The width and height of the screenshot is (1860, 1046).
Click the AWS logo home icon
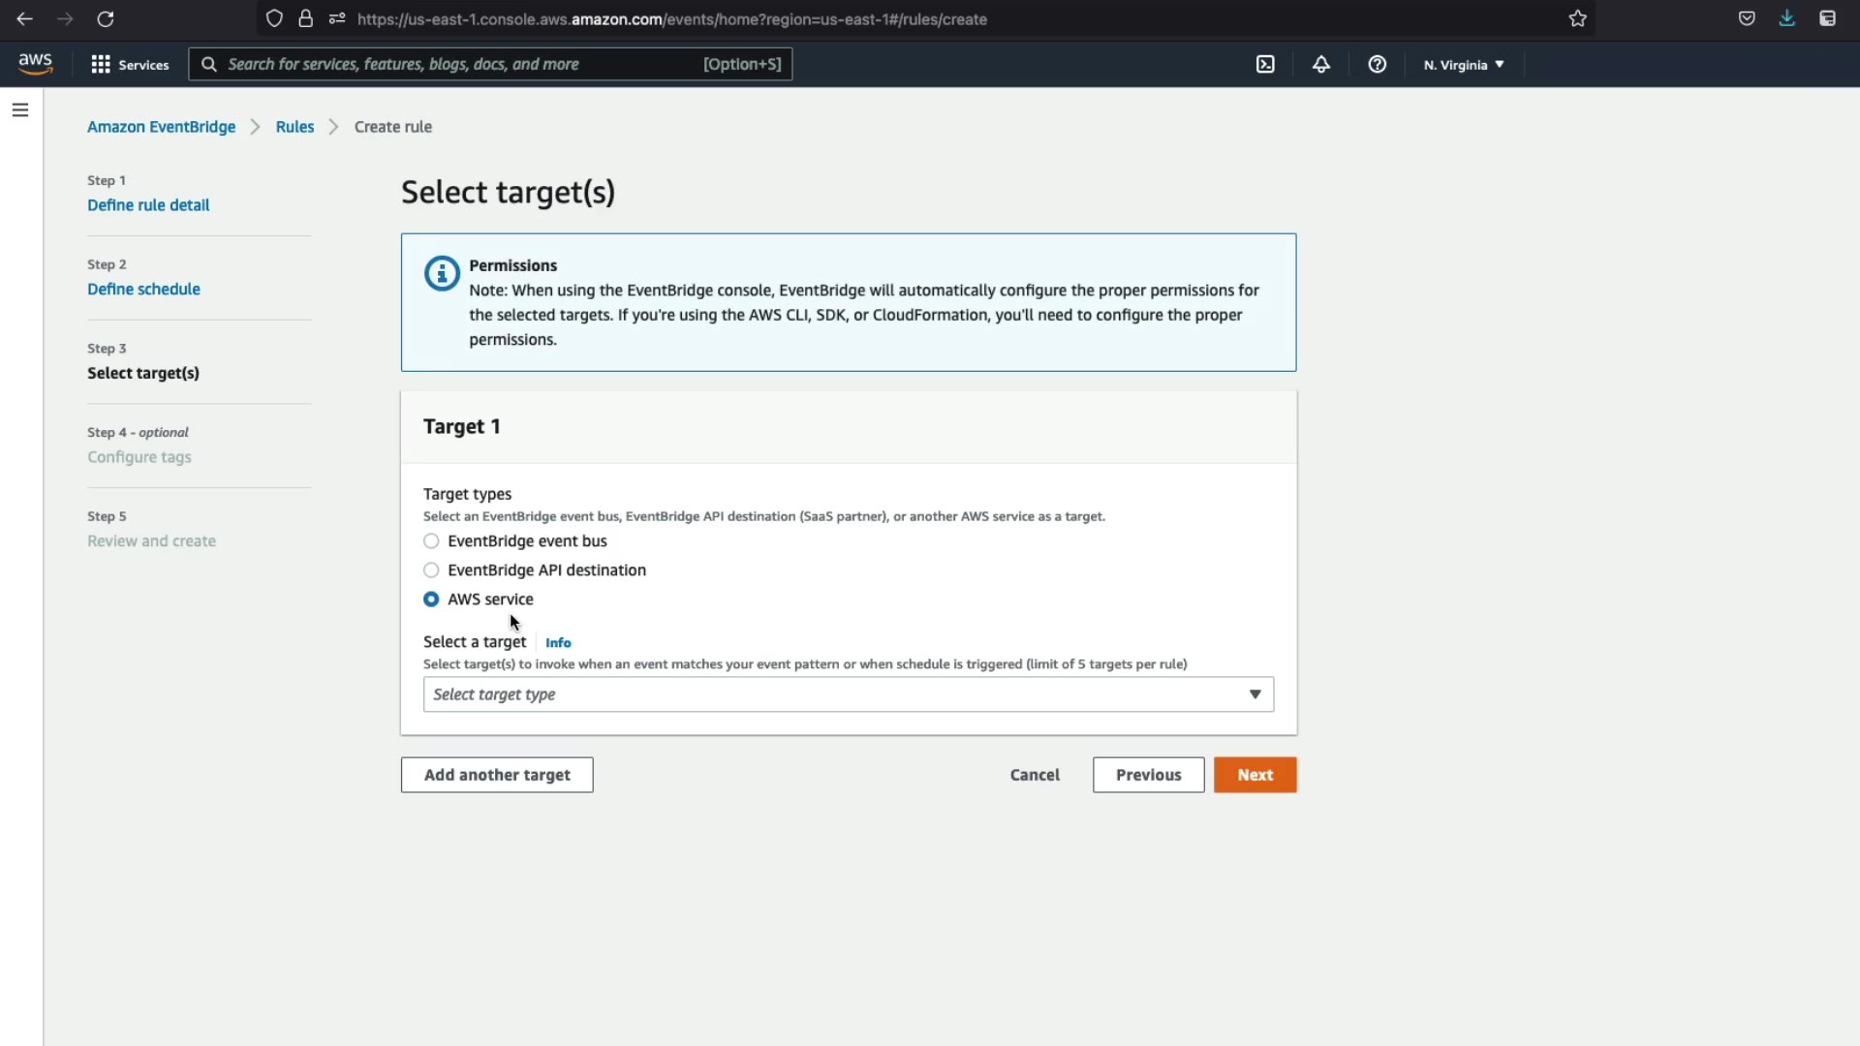(35, 64)
